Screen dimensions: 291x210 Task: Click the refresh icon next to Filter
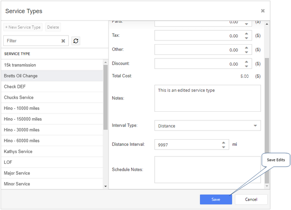pos(76,41)
